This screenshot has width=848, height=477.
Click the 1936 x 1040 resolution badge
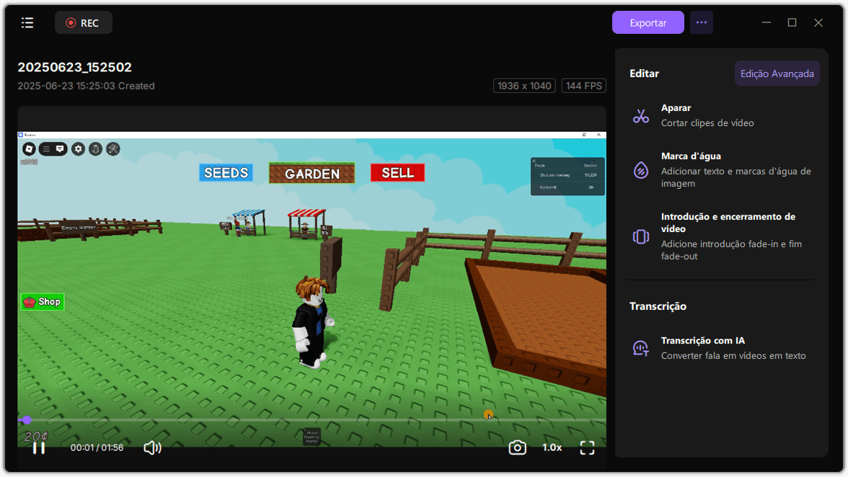click(524, 86)
